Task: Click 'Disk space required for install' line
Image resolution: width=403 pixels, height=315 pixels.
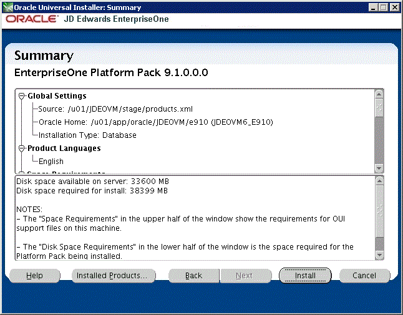Action: pyautogui.click(x=92, y=191)
